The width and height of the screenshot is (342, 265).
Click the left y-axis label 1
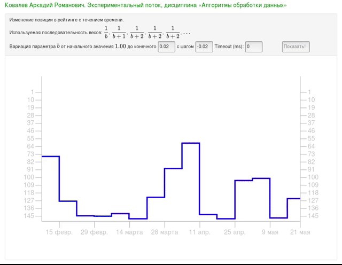click(32, 92)
